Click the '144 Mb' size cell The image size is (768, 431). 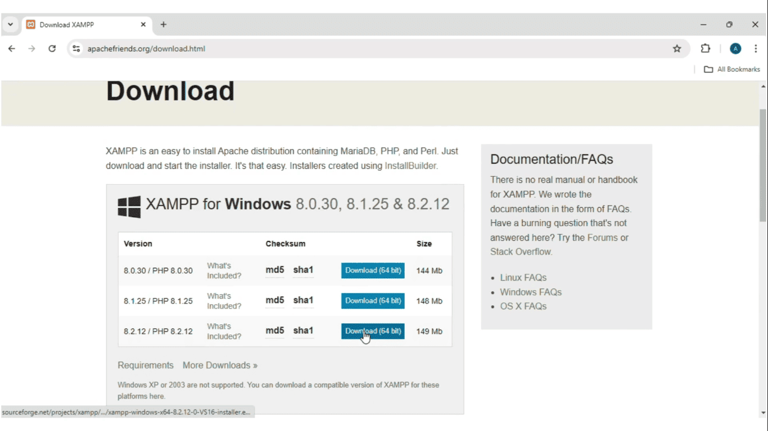coord(430,270)
